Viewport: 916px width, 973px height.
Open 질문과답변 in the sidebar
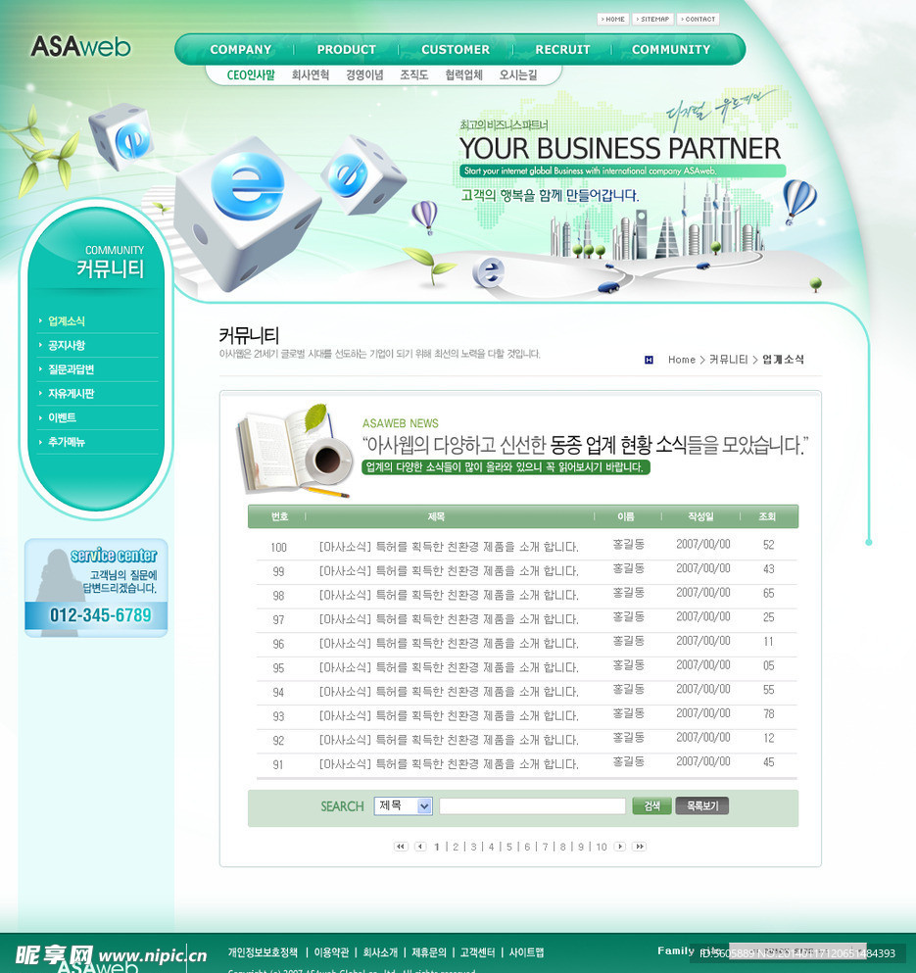[x=71, y=369]
